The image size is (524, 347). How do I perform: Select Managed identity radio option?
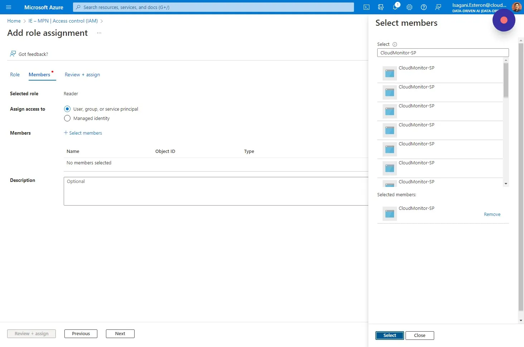[x=67, y=118]
